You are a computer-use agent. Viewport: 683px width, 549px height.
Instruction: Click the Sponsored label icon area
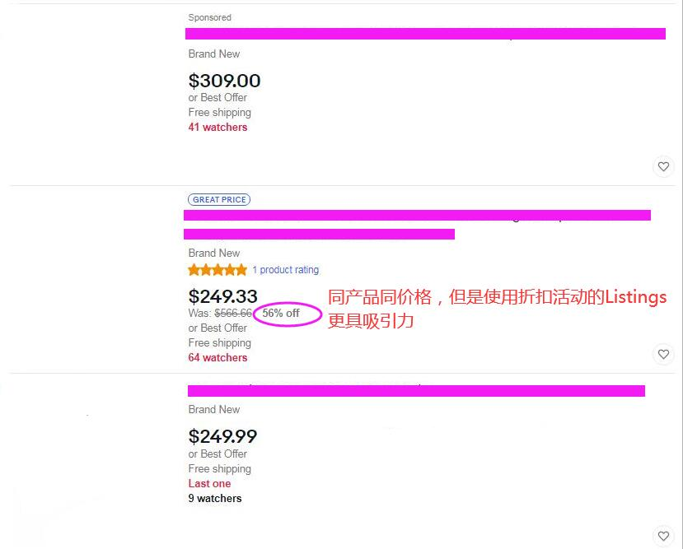click(209, 17)
